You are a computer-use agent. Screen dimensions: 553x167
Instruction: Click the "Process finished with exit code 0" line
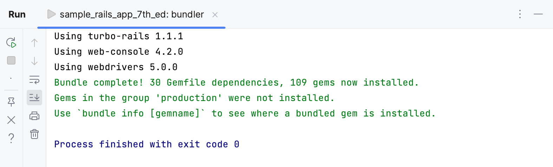[x=147, y=144]
